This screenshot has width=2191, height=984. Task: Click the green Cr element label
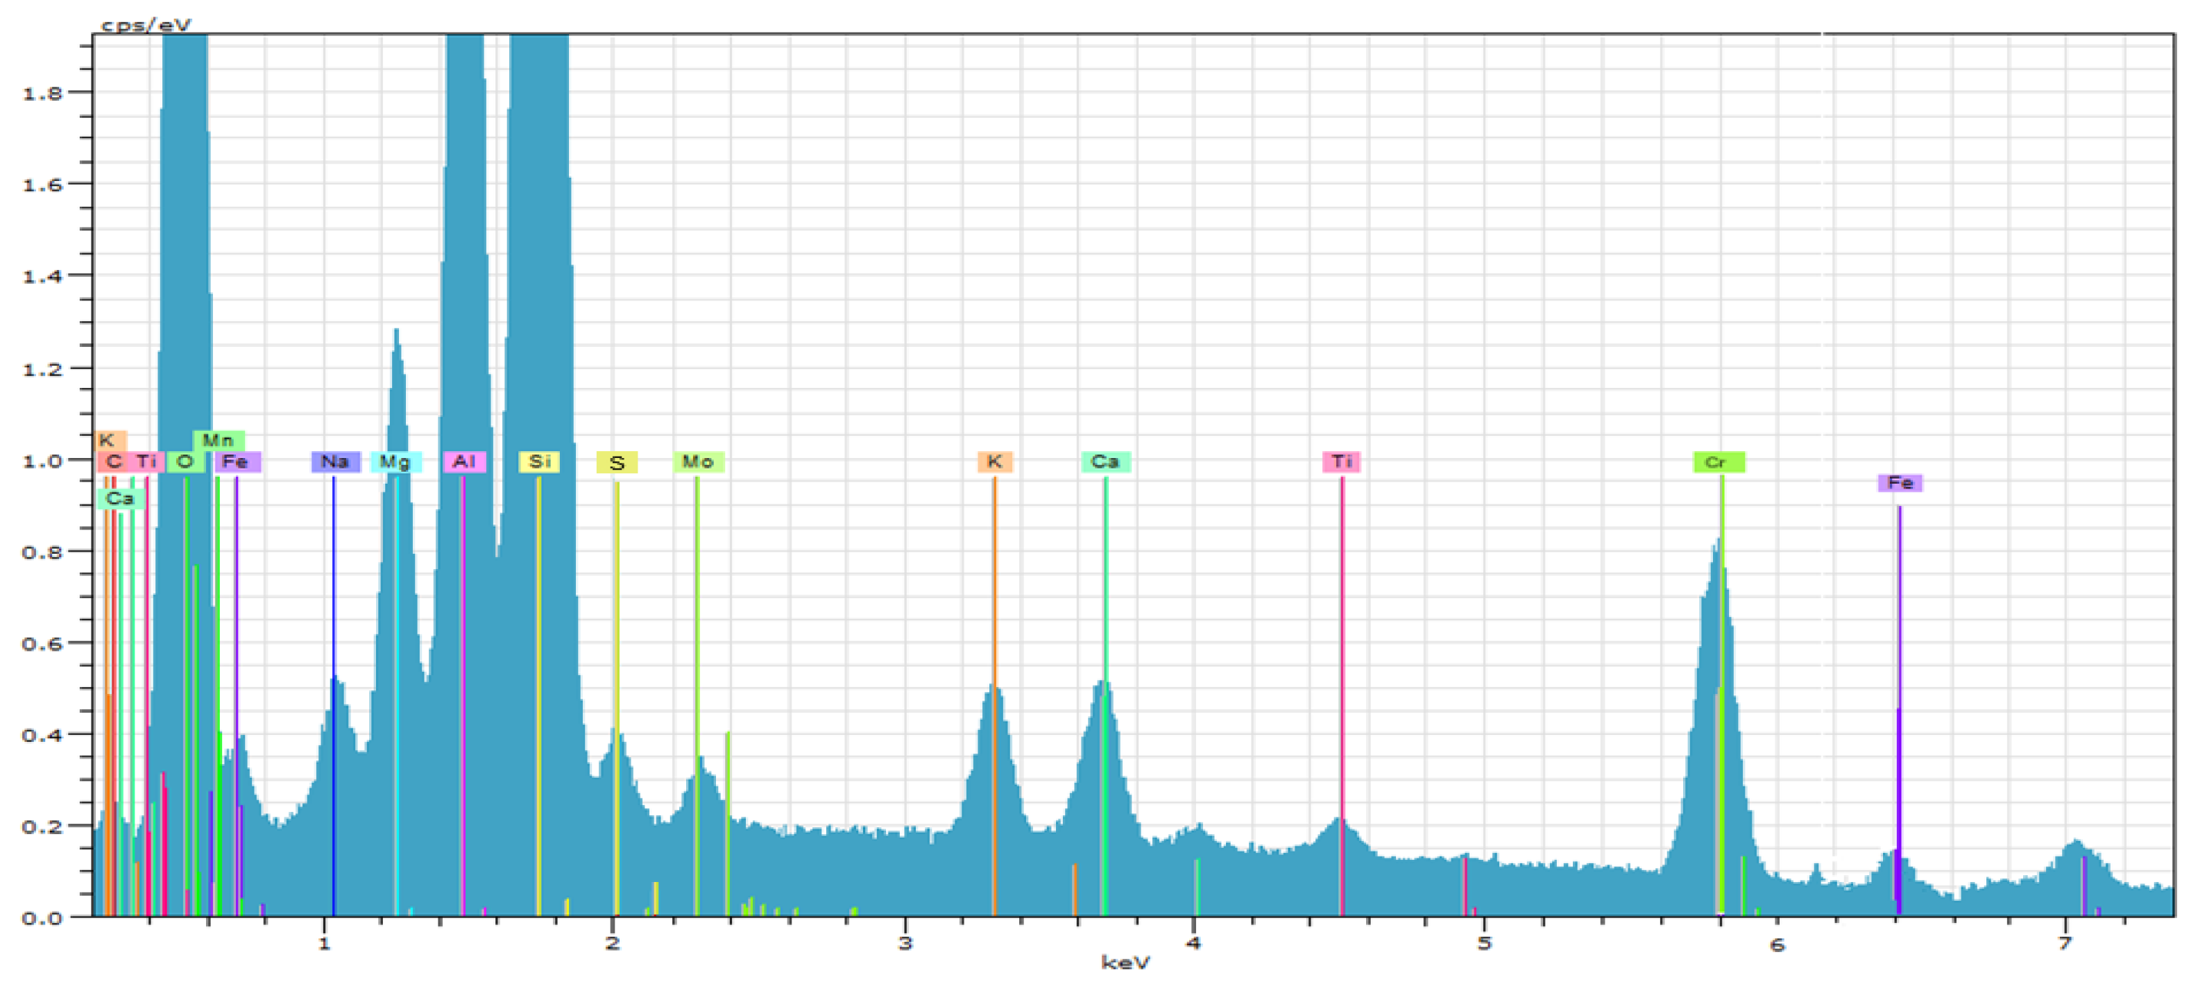coord(1718,461)
